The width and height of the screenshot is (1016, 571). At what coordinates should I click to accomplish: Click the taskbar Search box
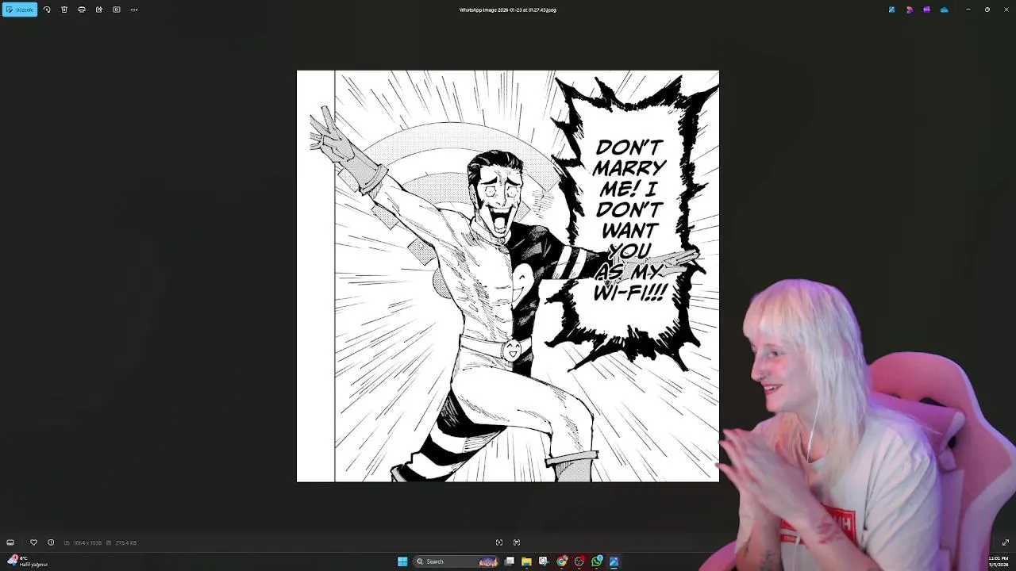pyautogui.click(x=456, y=561)
